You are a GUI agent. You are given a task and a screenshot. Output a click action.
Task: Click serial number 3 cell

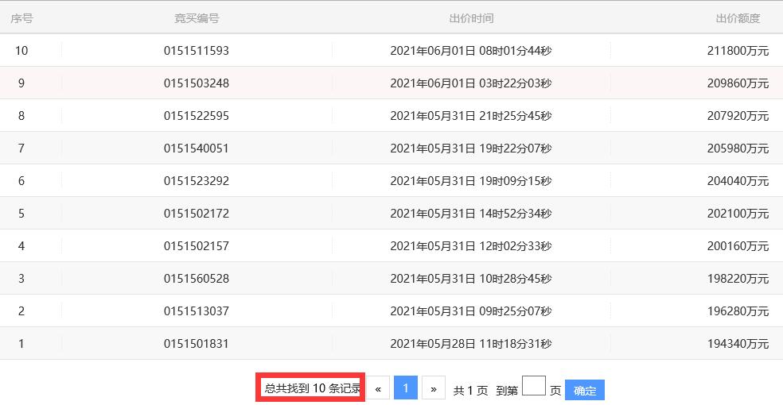(x=21, y=279)
